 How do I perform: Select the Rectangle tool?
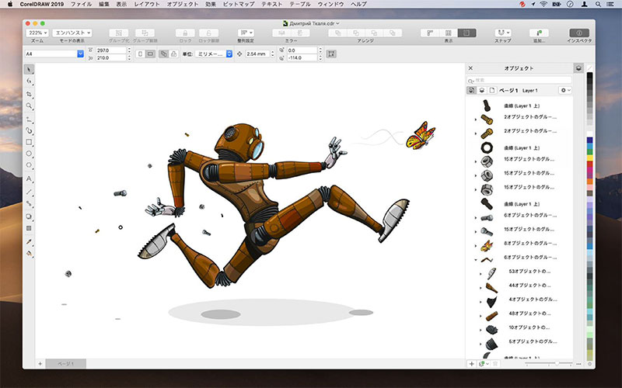click(x=29, y=142)
